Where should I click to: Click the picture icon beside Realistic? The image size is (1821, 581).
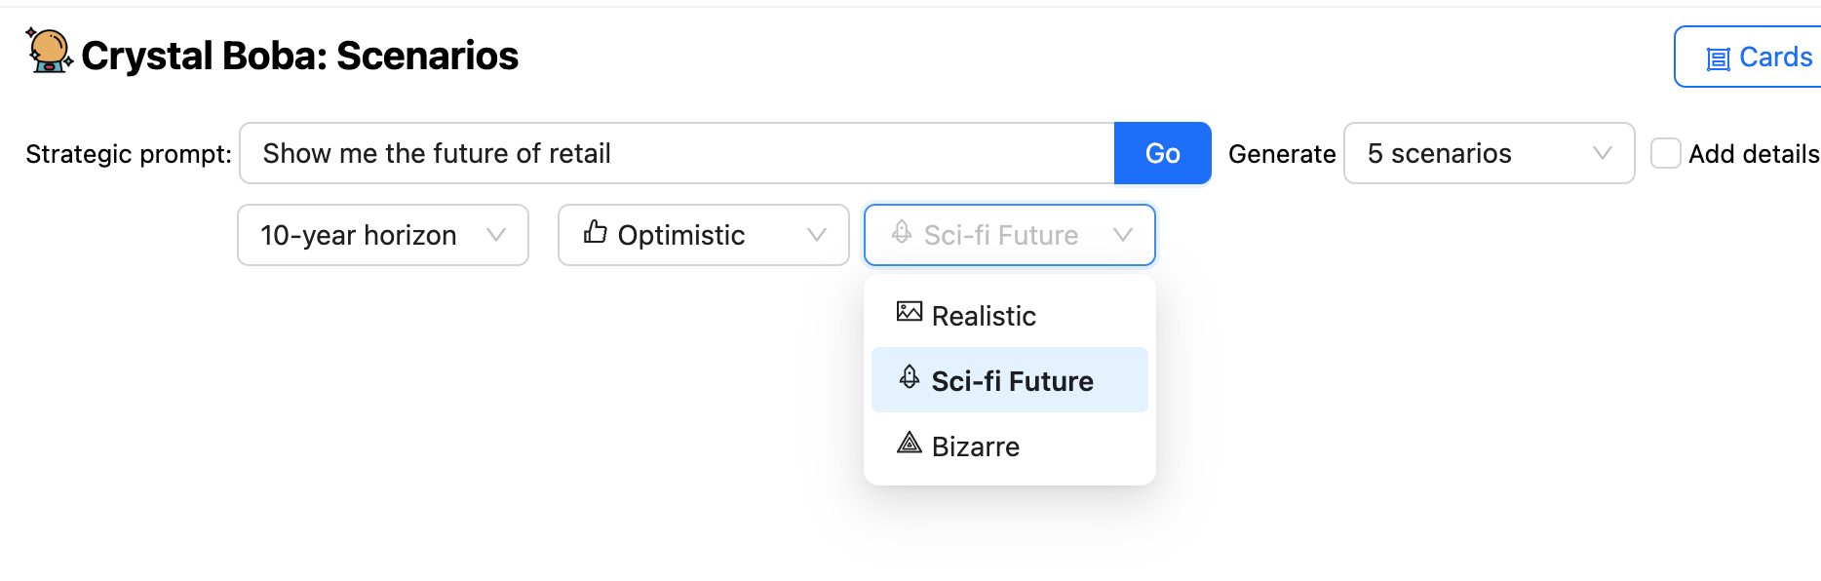[909, 313]
